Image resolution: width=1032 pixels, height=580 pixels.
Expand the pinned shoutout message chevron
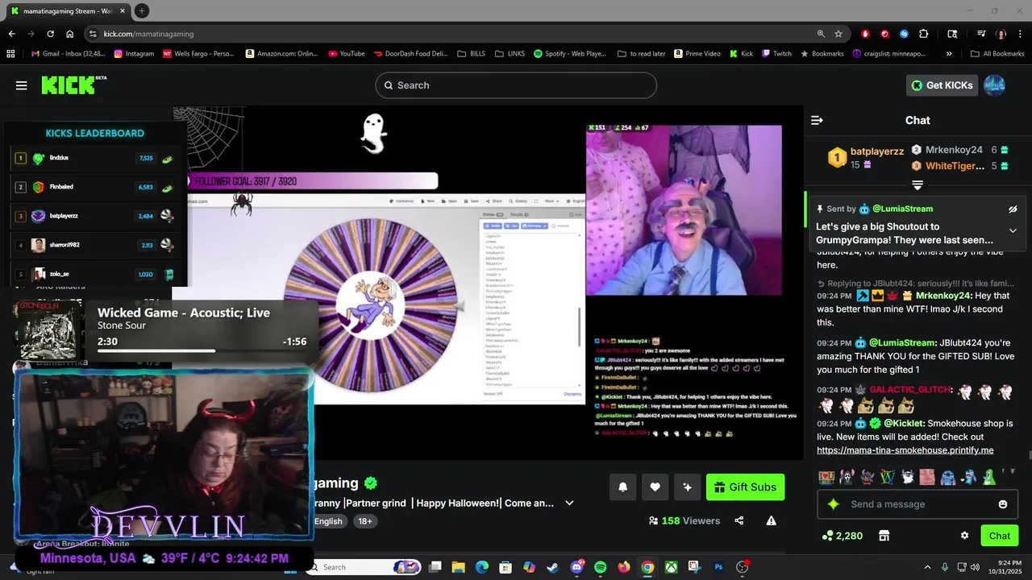1013,230
